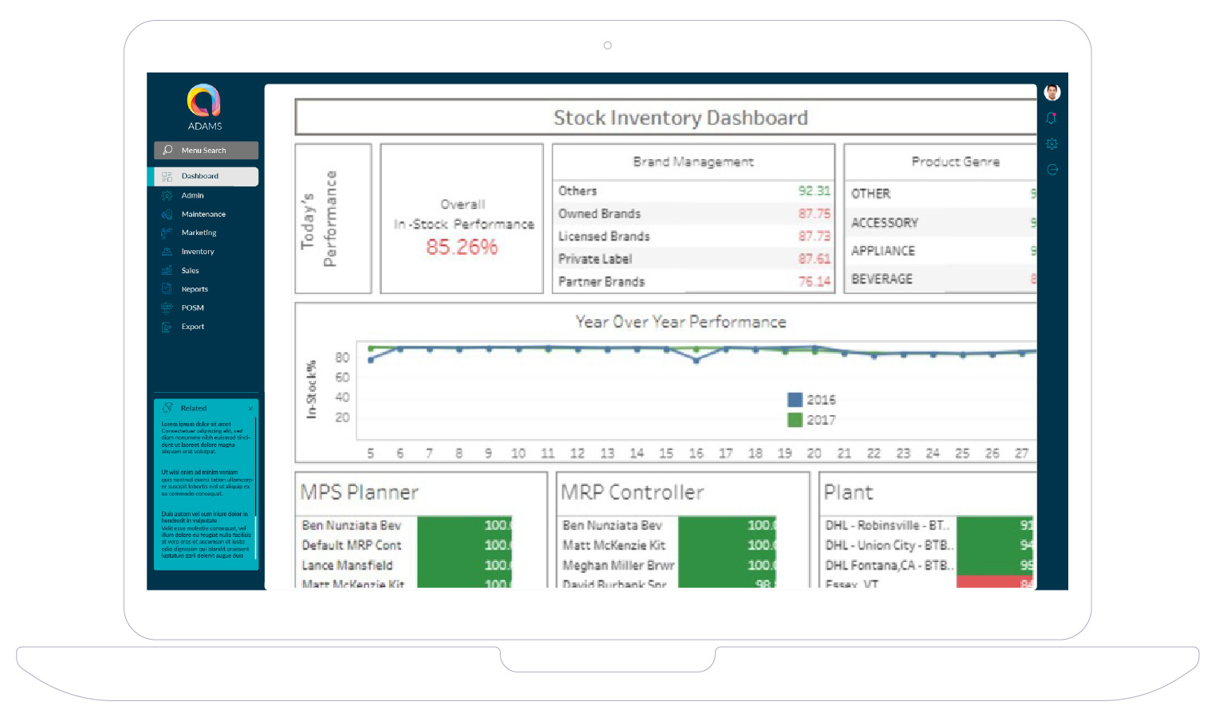Viewport: 1215px width, 721px height.
Task: Open the notifications bell icon
Action: tap(1052, 118)
